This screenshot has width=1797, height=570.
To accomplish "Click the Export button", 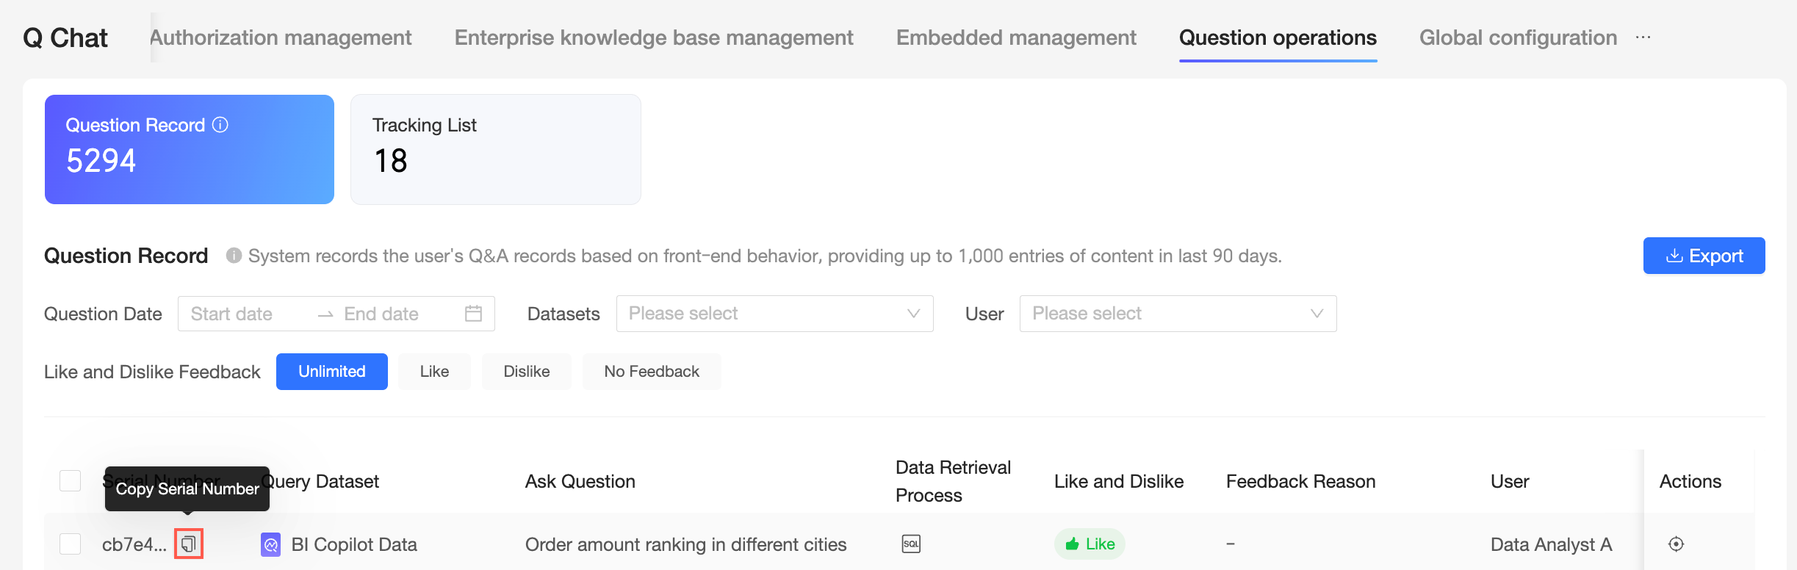I will point(1704,256).
